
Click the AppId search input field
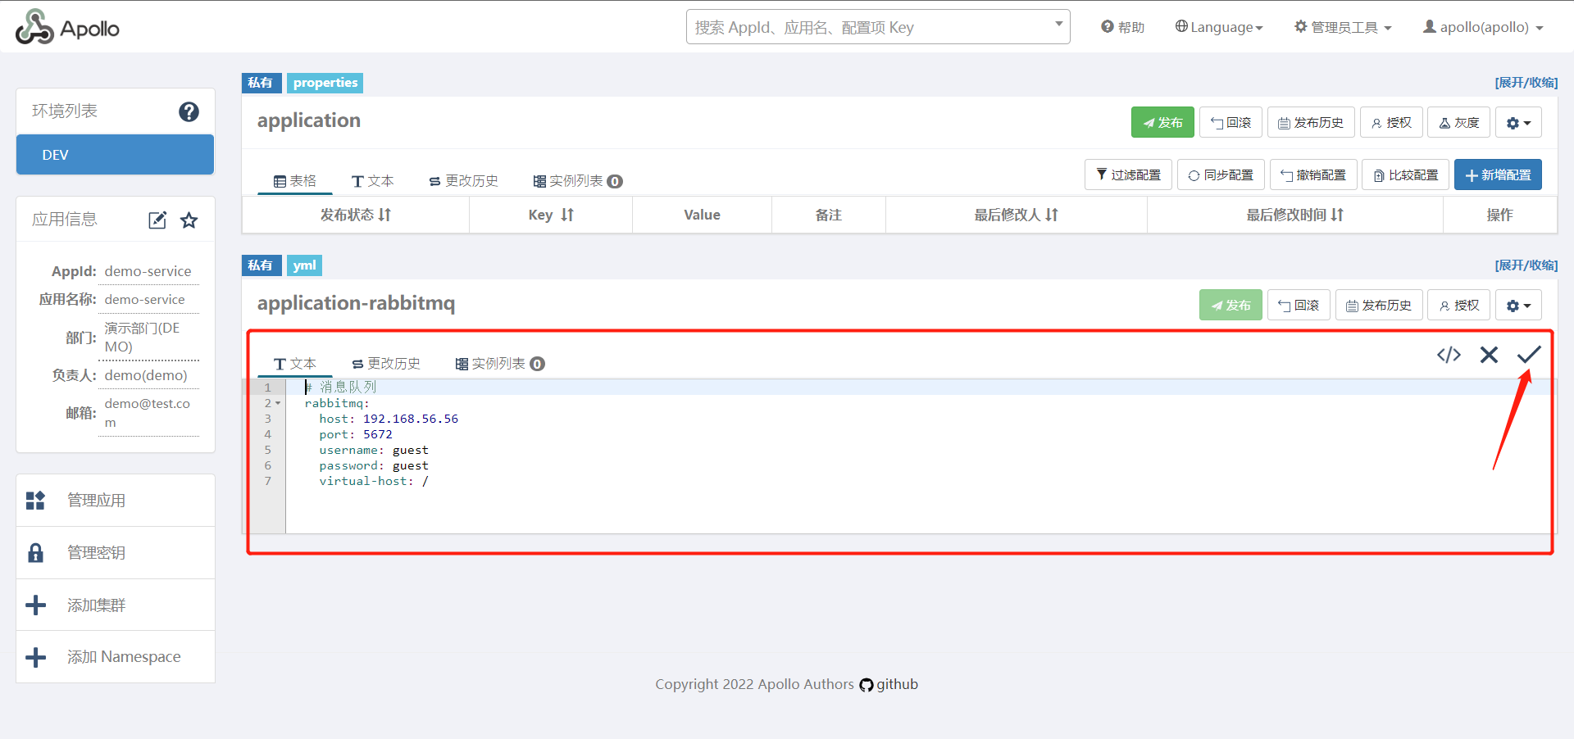tap(869, 27)
